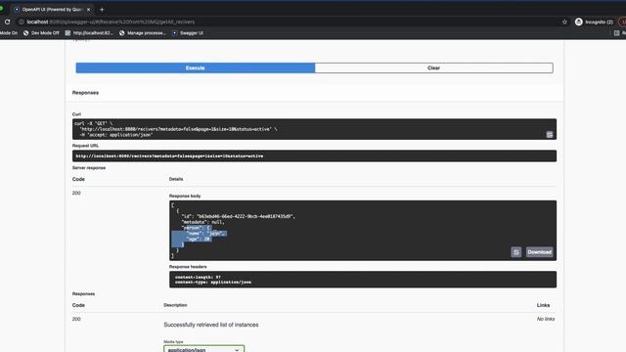Click "Successfully retrieved list of instances" description
The width and height of the screenshot is (626, 352).
click(211, 325)
